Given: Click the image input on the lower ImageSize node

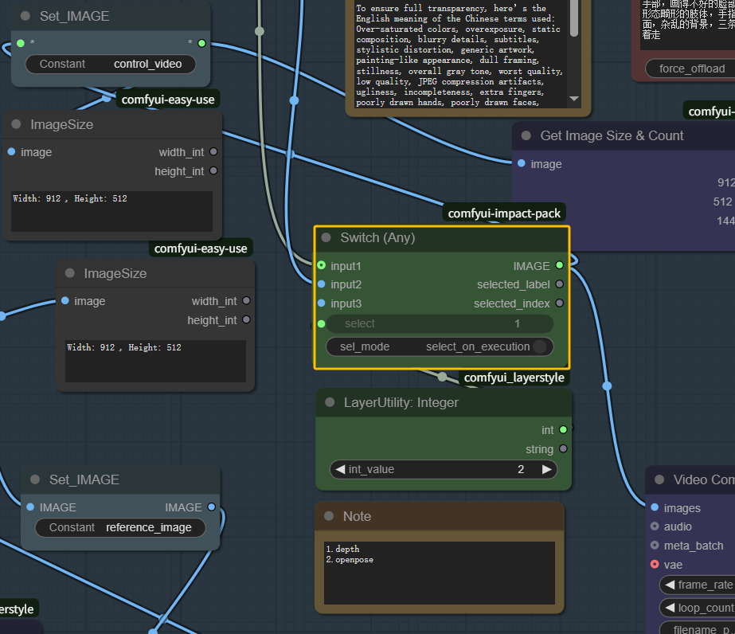Looking at the screenshot, I should (x=65, y=300).
